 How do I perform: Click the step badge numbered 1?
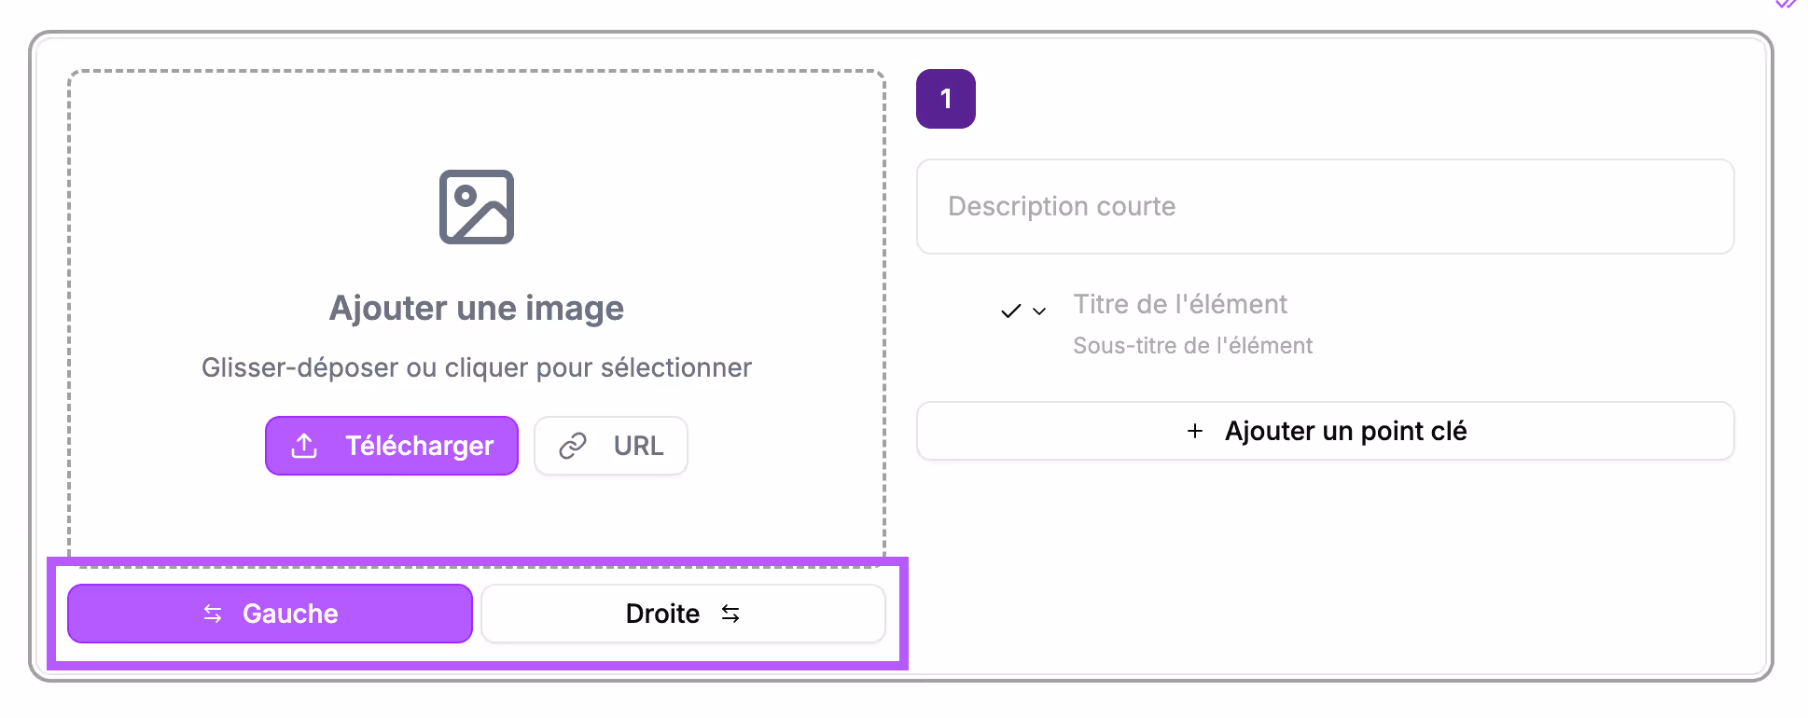tap(945, 98)
